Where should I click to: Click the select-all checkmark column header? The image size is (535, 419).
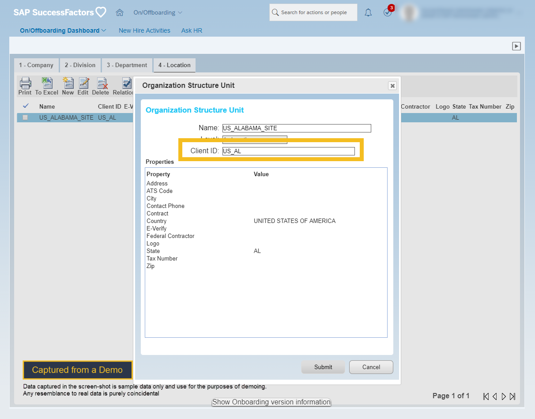[26, 106]
